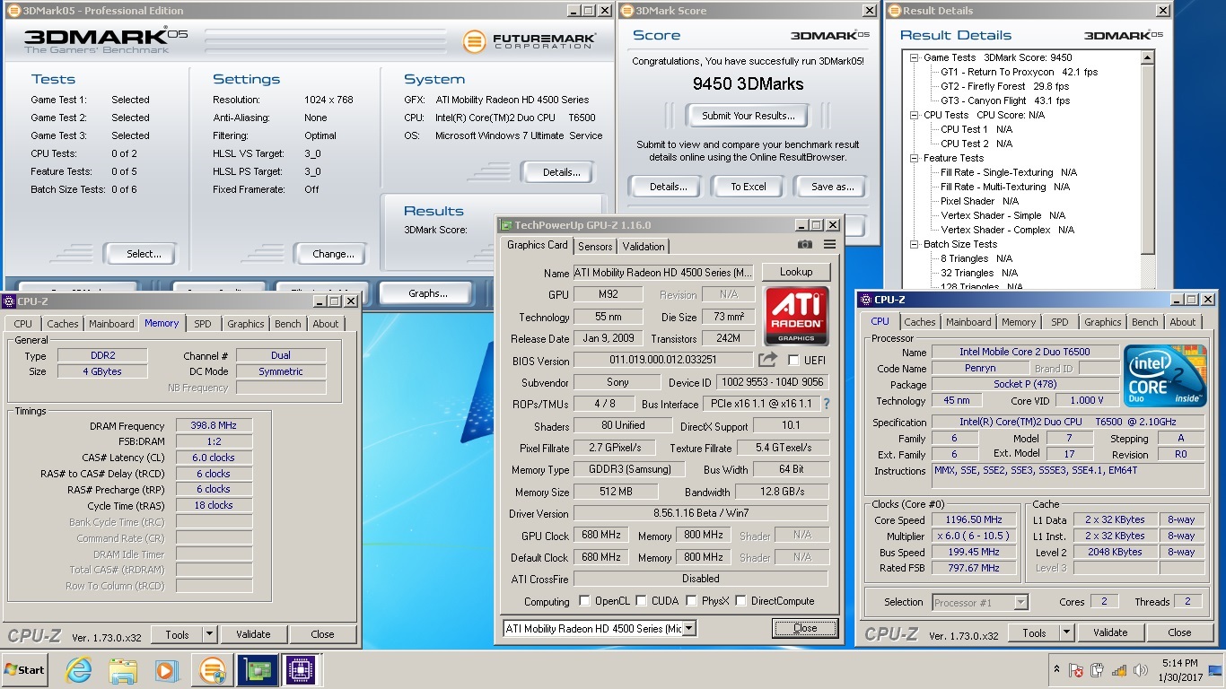Switch to the 3DMark05 taskbar icon

coord(213,669)
